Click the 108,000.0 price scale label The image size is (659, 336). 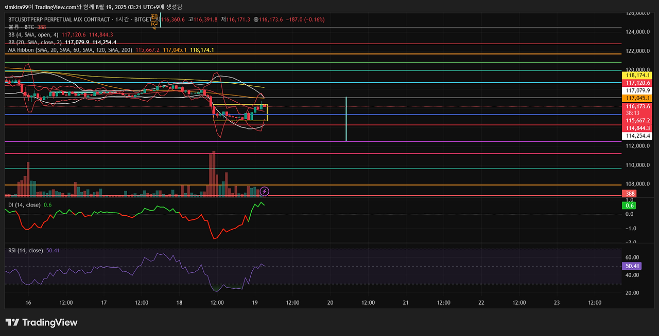(x=638, y=184)
